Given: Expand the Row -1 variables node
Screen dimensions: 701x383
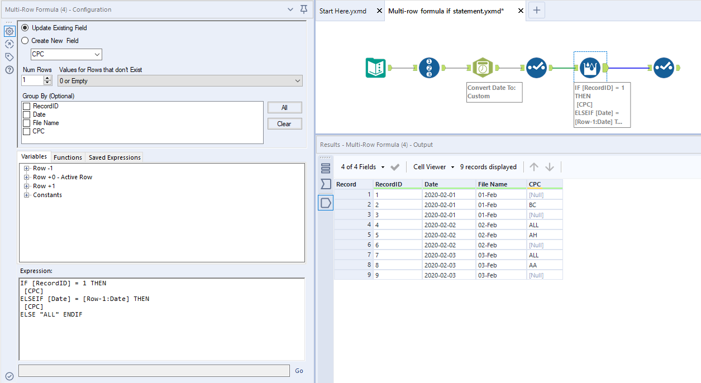Looking at the screenshot, I should pyautogui.click(x=26, y=168).
